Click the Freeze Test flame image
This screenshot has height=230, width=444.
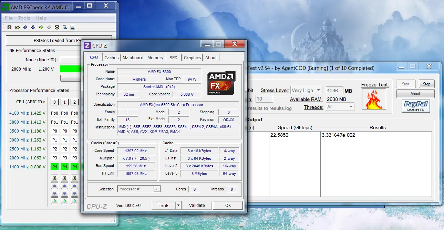[374, 99]
